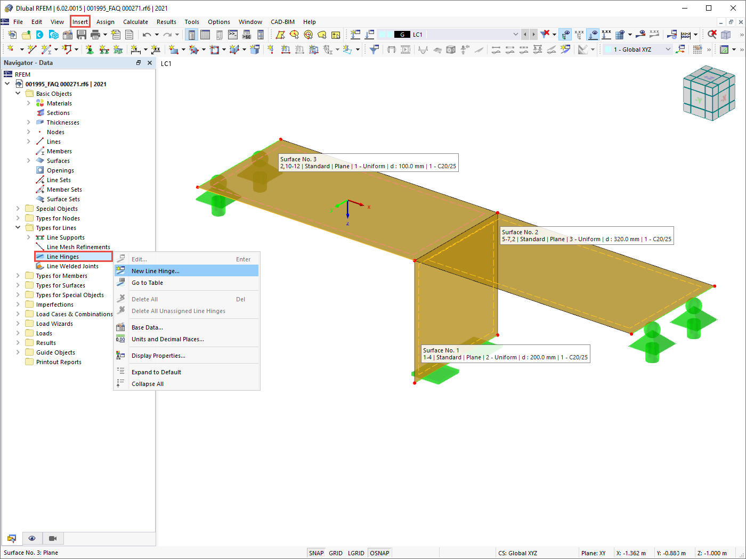This screenshot has height=559, width=746.
Task: Open the navigator Views eye tab icon
Action: [32, 538]
